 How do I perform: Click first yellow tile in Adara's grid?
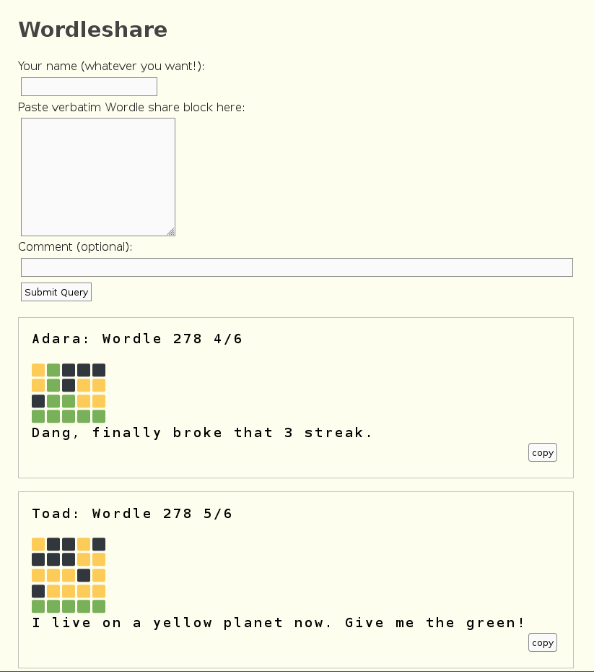pos(38,370)
